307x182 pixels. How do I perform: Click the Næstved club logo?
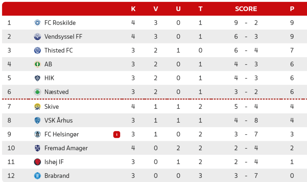pos(37,92)
